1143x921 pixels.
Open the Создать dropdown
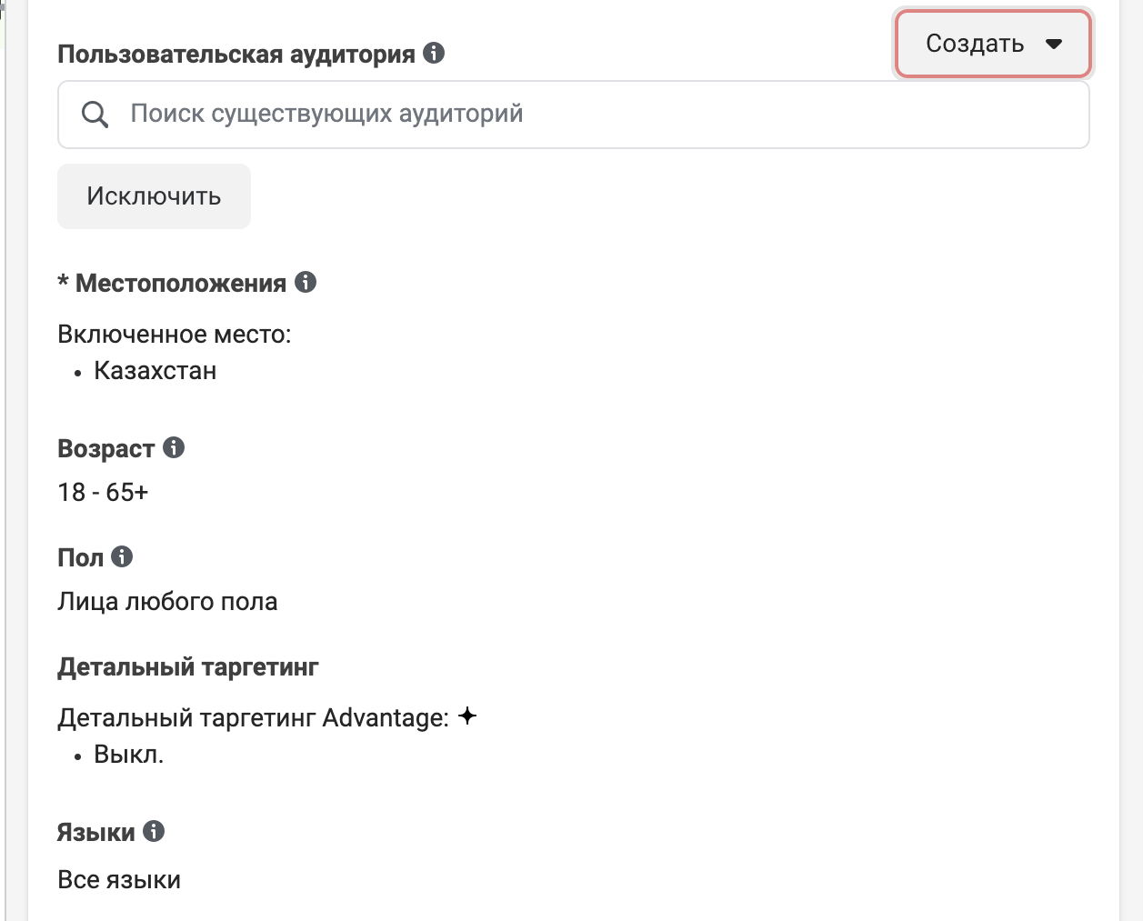(993, 44)
